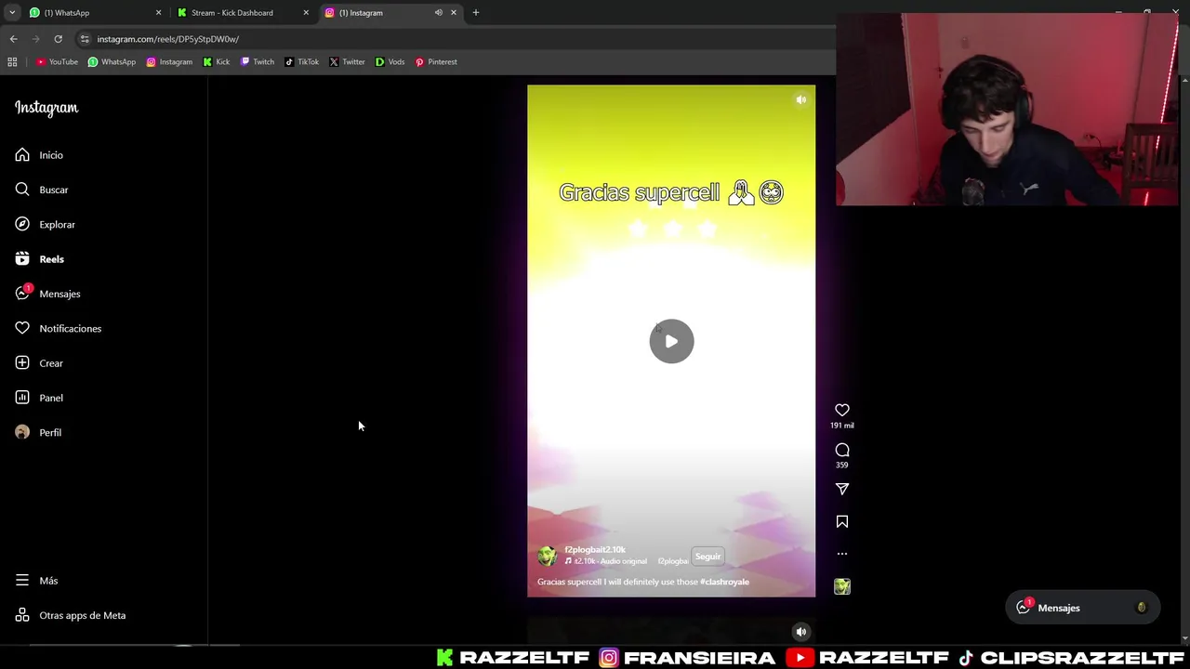1190x669 pixels.
Task: Open the Panel chart icon
Action: click(x=22, y=398)
